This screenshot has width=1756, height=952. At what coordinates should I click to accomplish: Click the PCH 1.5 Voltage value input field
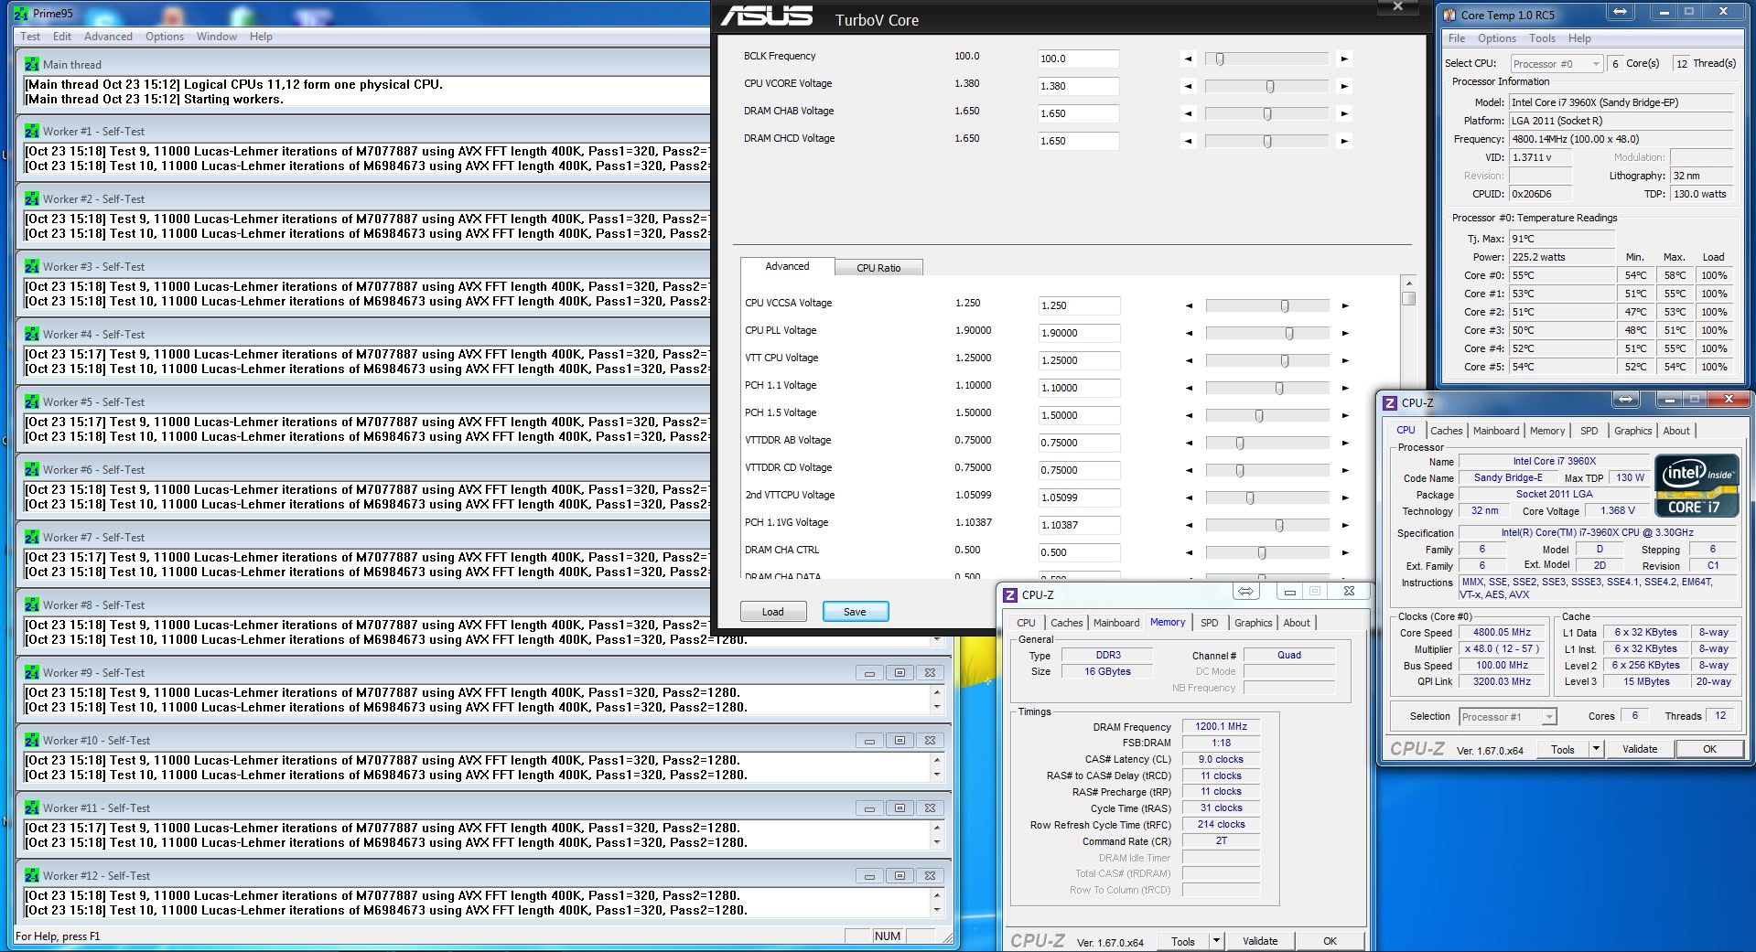coord(1079,415)
